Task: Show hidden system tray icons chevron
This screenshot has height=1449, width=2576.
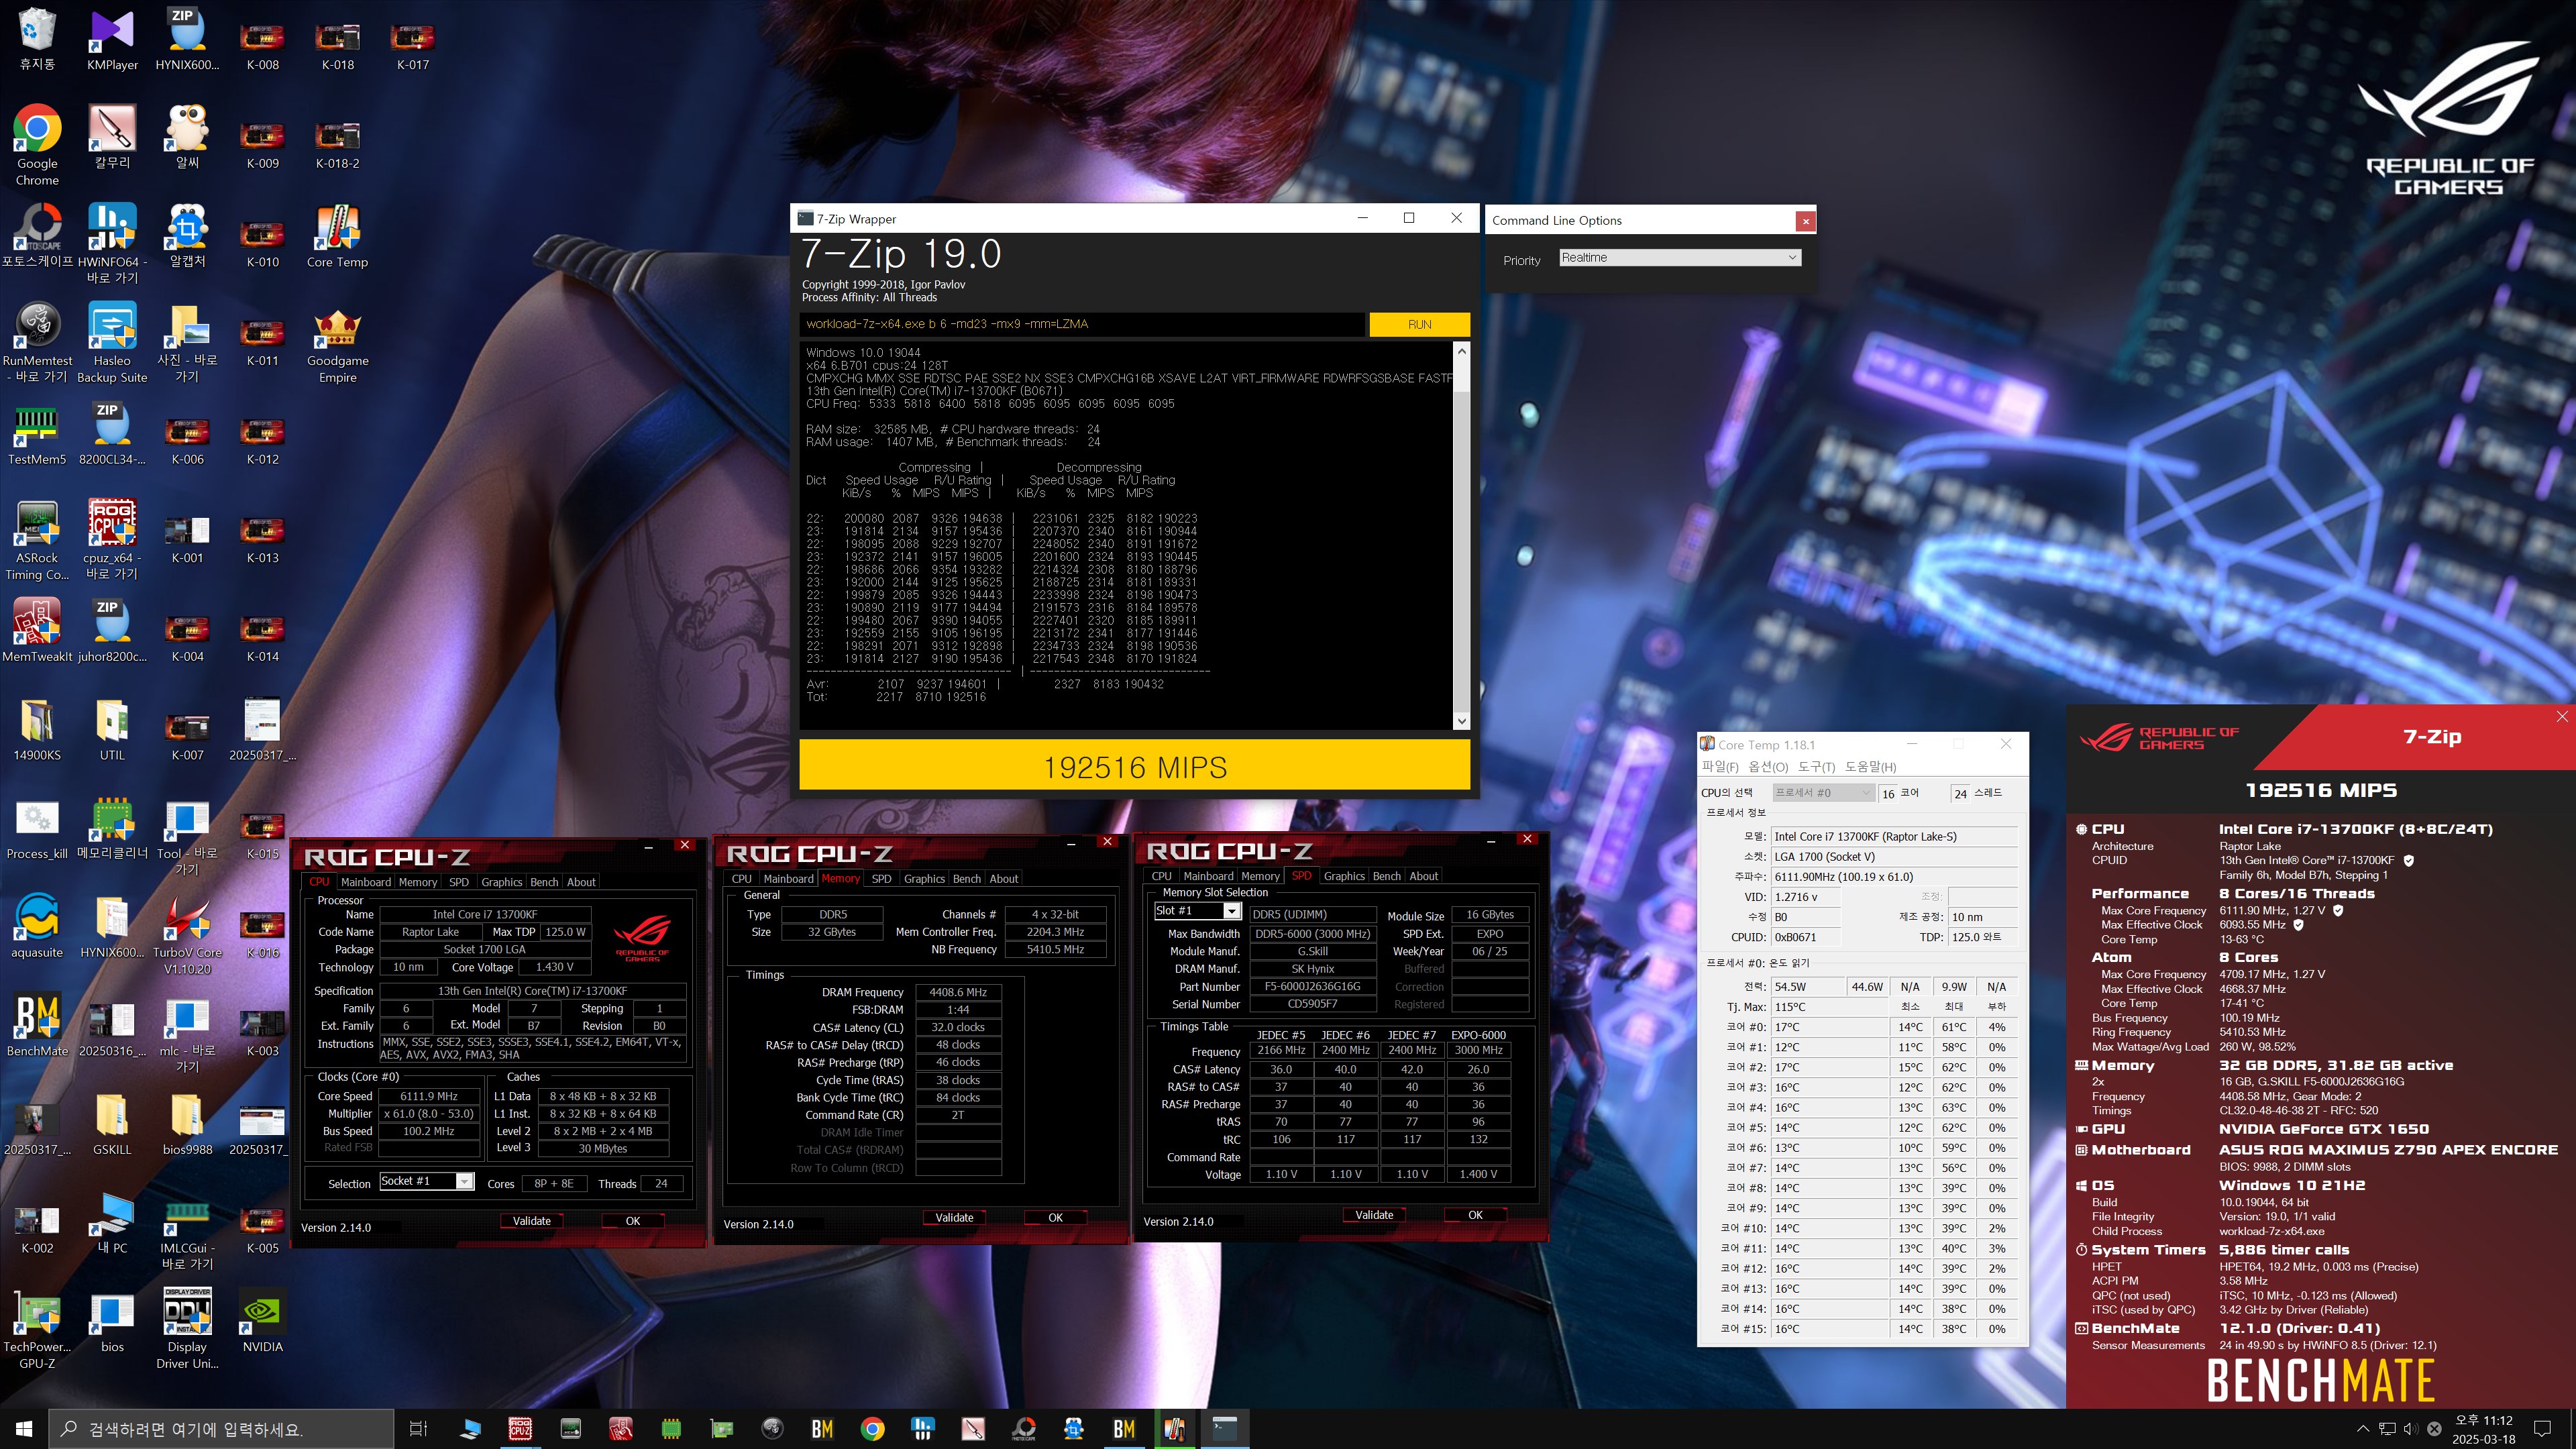Action: point(2362,1429)
